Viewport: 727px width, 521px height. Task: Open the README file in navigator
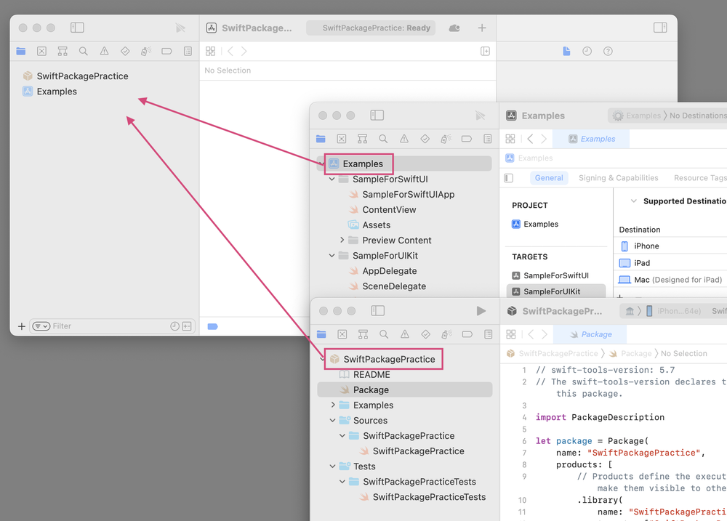[371, 375]
